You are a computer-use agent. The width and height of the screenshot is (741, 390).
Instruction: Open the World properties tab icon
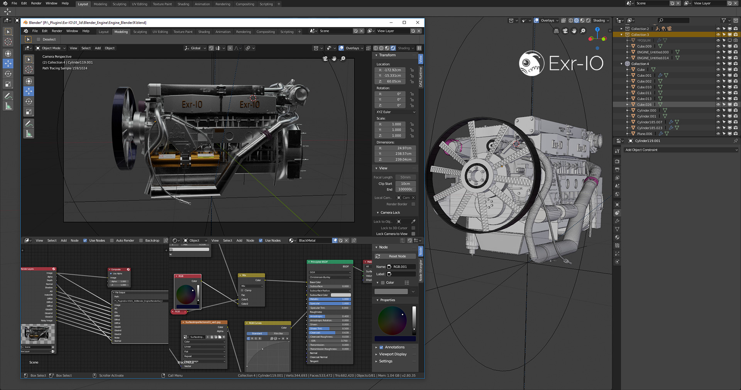coord(617,194)
